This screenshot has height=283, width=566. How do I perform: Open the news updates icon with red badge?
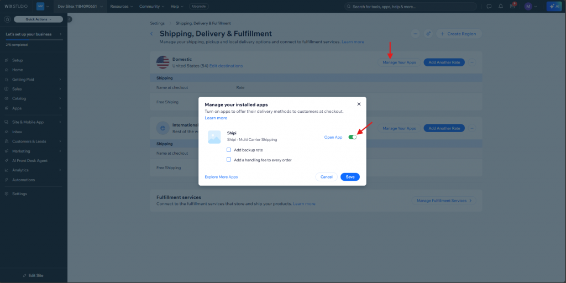[513, 7]
